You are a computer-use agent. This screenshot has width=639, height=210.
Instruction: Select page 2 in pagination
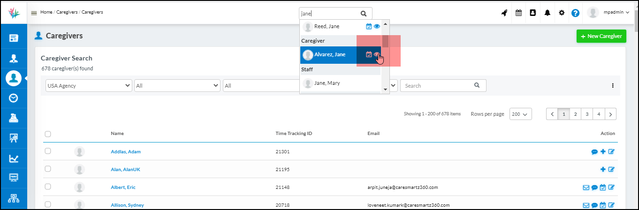[575, 114]
